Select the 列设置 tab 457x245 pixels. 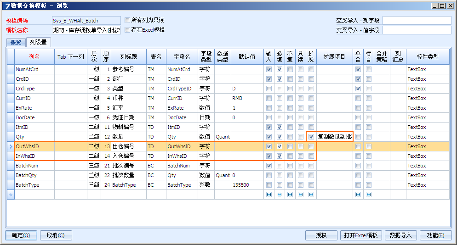click(38, 42)
